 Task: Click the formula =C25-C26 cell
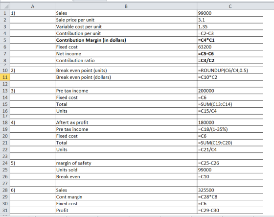pos(230,163)
